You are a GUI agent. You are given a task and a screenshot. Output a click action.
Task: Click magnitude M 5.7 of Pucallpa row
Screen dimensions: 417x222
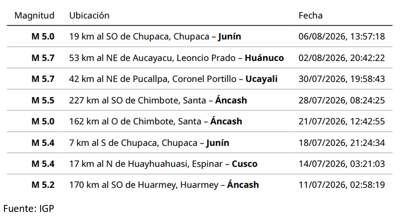(43, 79)
